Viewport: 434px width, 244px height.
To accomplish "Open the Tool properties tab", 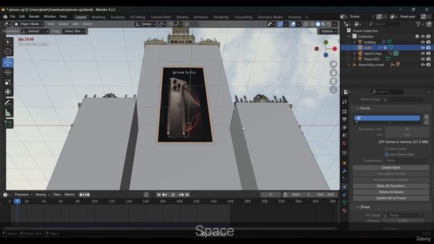I will tap(344, 102).
